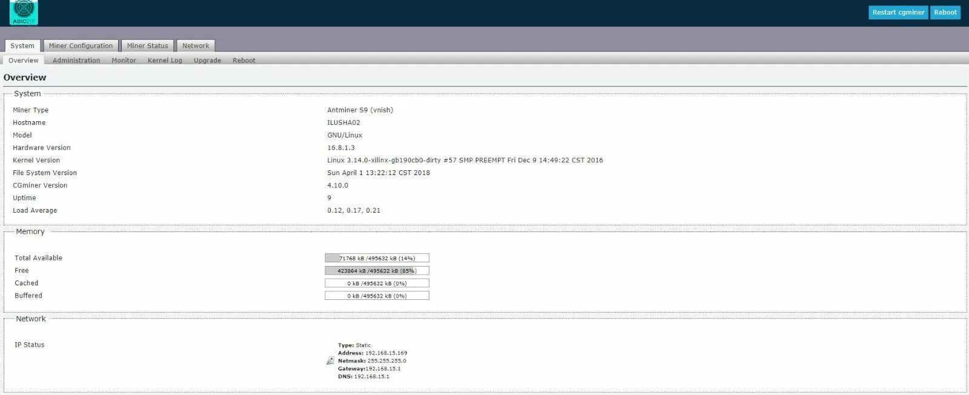Click the Gateway 192.168.15.1 line
The width and height of the screenshot is (969, 395).
pyautogui.click(x=369, y=368)
